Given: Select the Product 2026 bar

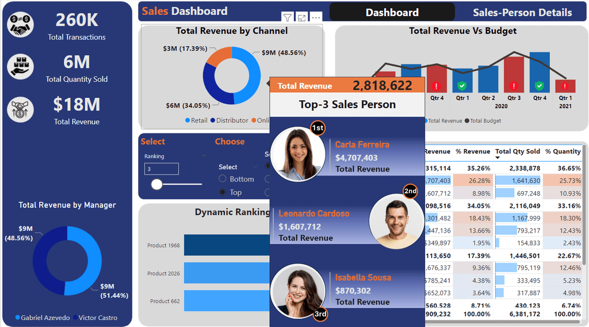Looking at the screenshot, I should tap(227, 273).
